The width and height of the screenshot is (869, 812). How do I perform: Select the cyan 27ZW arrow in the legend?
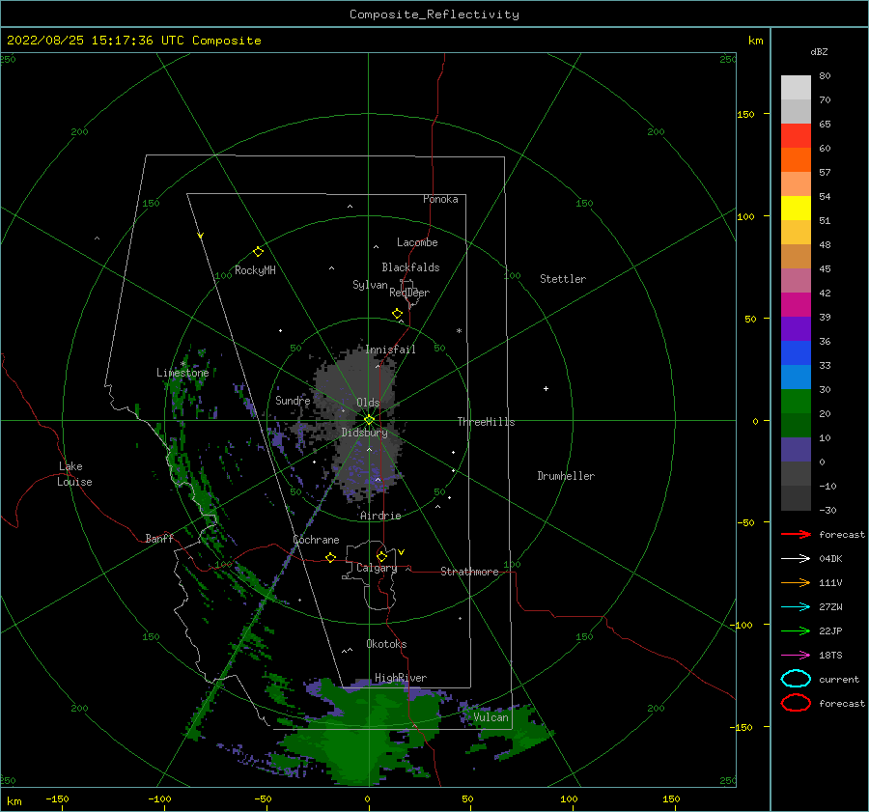pyautogui.click(x=796, y=607)
